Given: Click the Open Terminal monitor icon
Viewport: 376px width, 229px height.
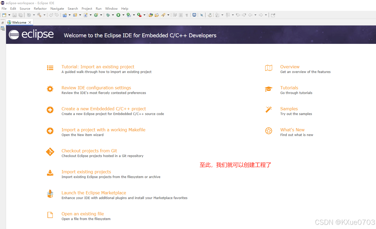Looking at the screenshot, I should tap(194, 15).
